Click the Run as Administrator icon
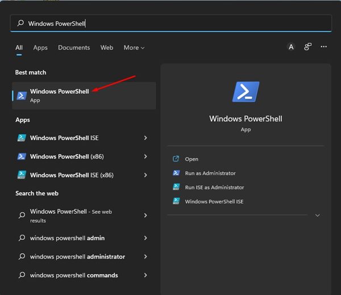The image size is (341, 295). tap(176, 173)
